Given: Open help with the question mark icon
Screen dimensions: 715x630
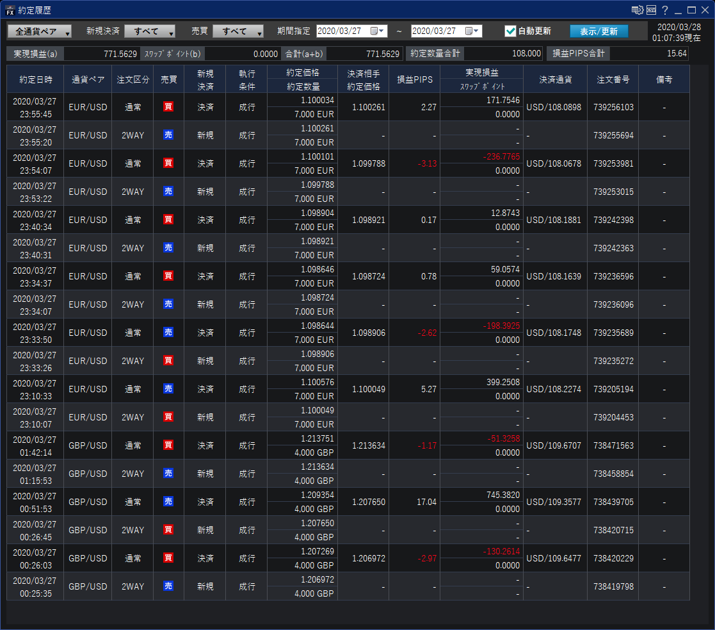Looking at the screenshot, I should click(x=665, y=10).
